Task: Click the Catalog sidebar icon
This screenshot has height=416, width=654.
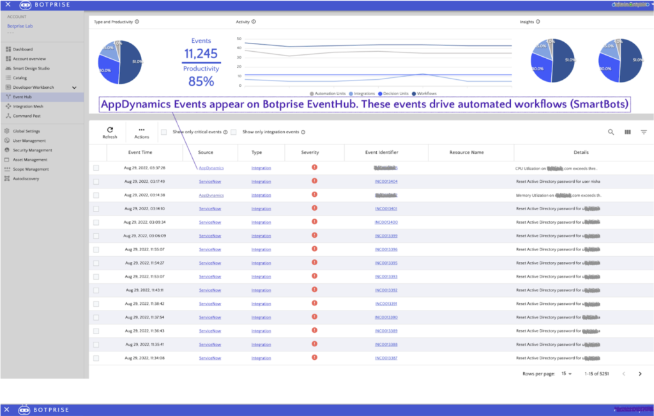Action: tap(8, 77)
